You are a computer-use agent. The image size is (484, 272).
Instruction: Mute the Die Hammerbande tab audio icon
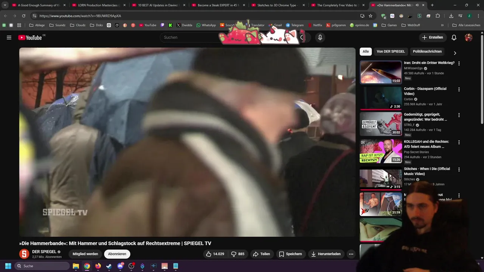point(417,5)
